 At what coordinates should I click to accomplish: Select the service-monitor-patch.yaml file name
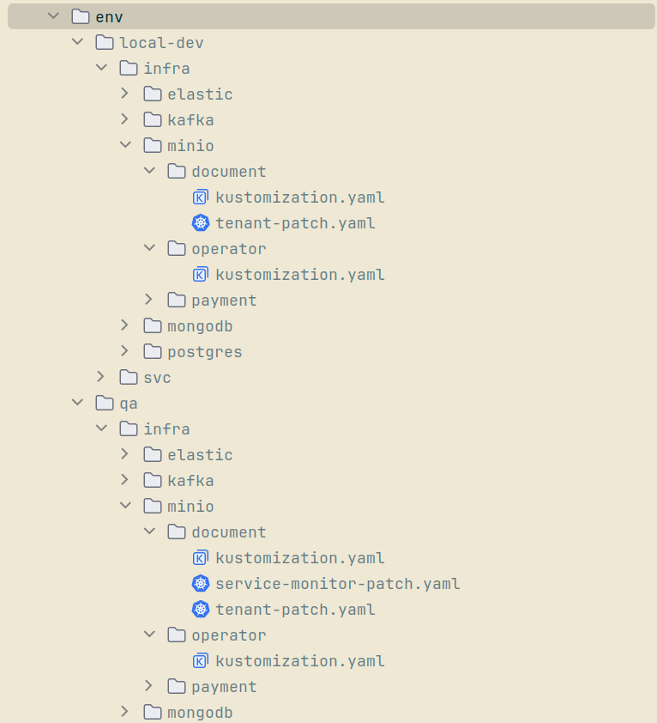[x=338, y=584]
